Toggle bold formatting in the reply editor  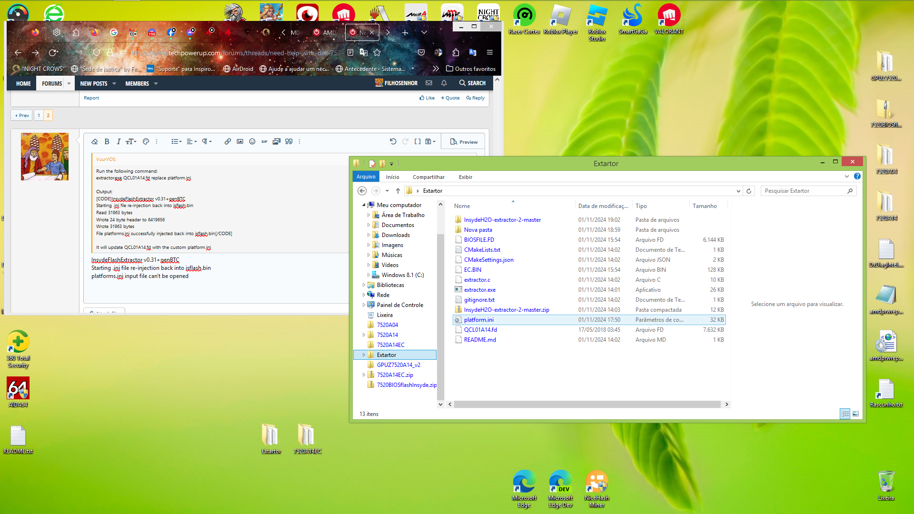pyautogui.click(x=107, y=141)
